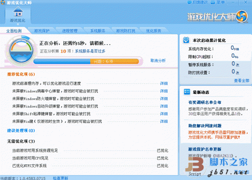The height and width of the screenshot is (180, 252).
Task: Click the title bar app icon
Action: 3,3
